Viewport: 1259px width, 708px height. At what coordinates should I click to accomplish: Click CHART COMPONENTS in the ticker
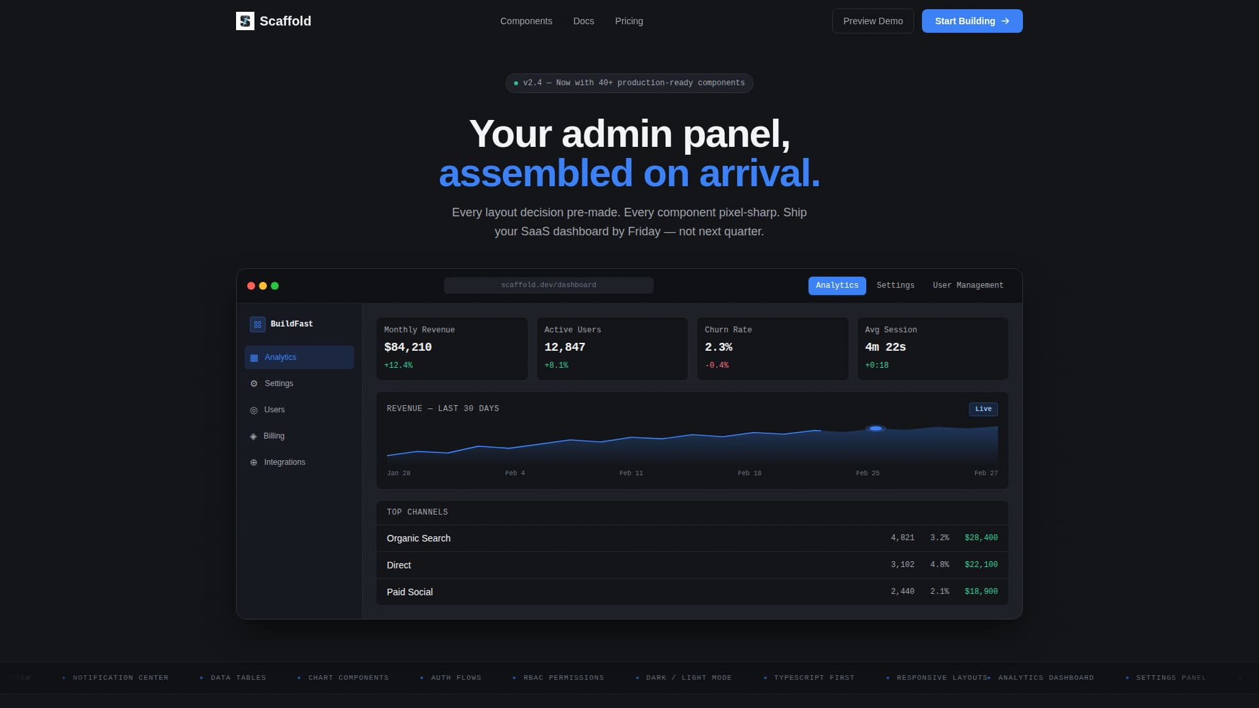[x=348, y=678]
